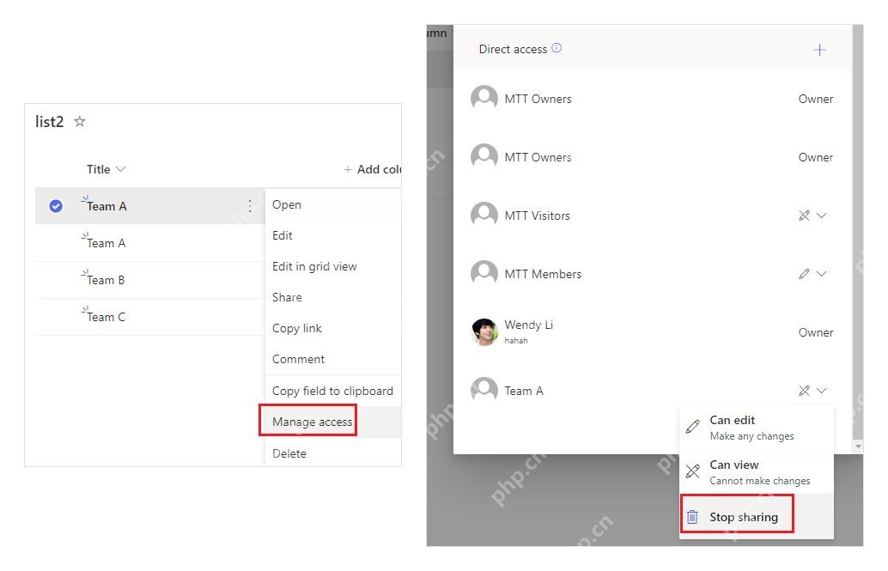Open Team A permission dropdown in access panel

822,391
